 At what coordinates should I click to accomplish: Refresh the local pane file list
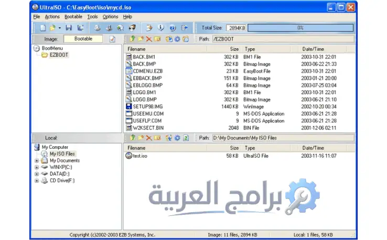[186, 138]
